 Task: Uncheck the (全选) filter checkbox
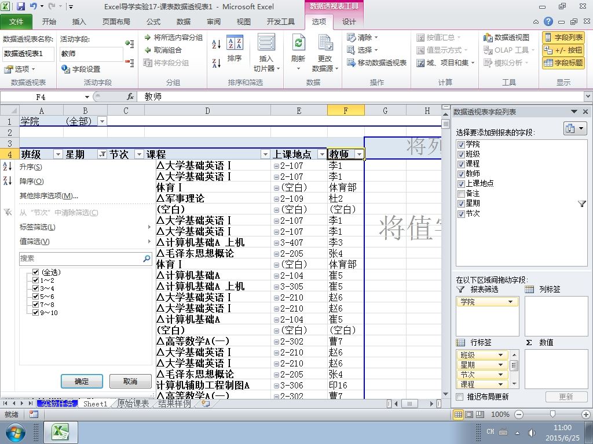[x=35, y=272]
